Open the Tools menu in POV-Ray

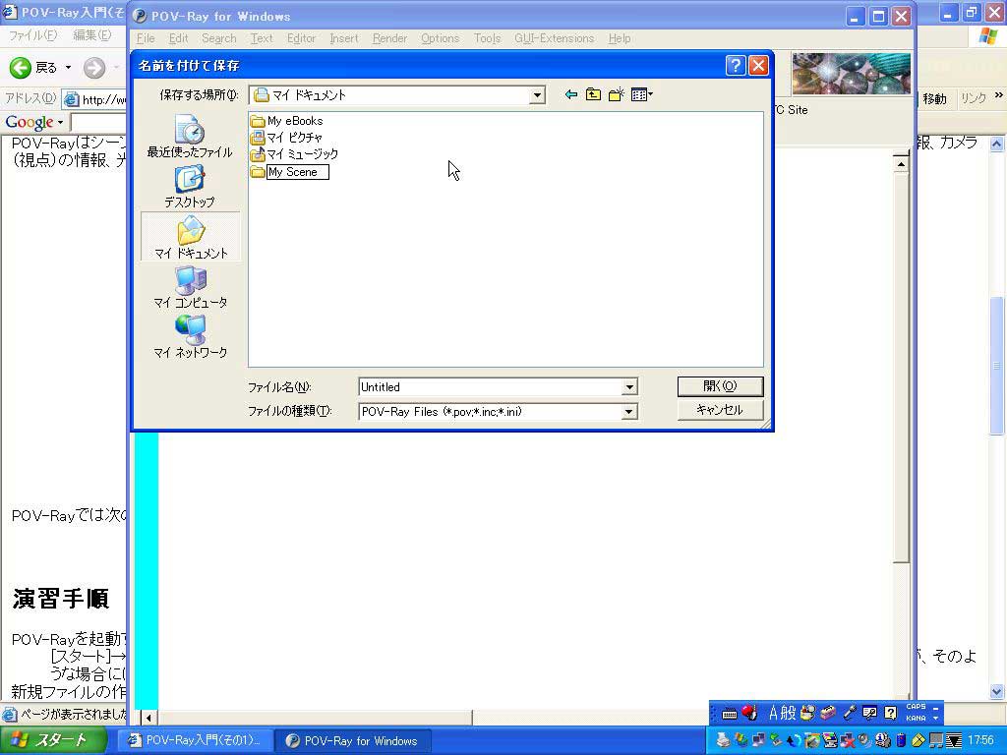click(488, 38)
